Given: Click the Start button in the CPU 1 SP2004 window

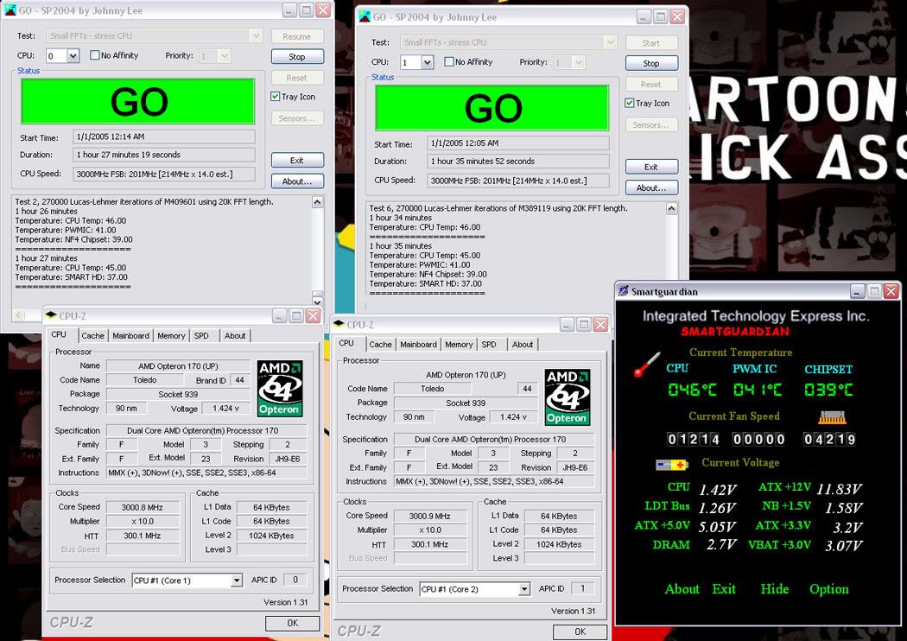Looking at the screenshot, I should (651, 42).
